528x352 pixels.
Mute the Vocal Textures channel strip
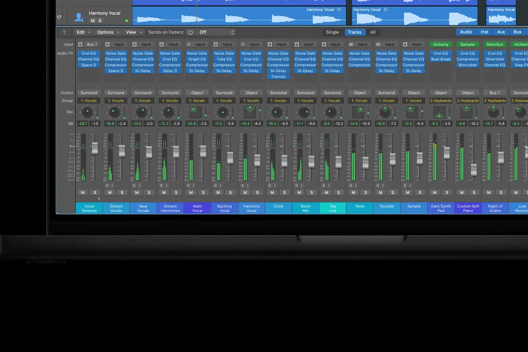(83, 192)
